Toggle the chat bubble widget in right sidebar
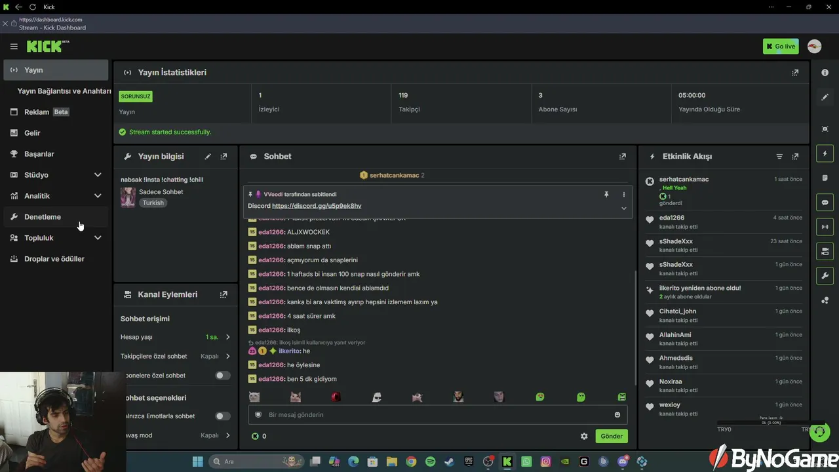The height and width of the screenshot is (472, 839). point(825,203)
